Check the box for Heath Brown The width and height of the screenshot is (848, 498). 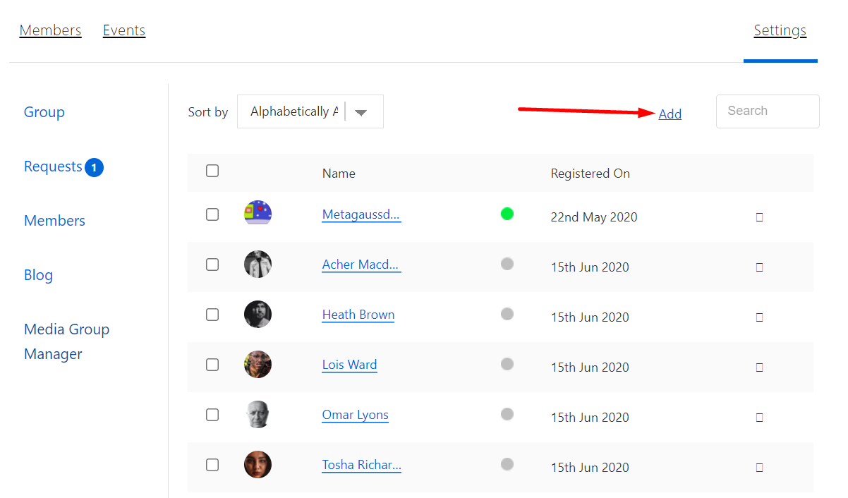click(212, 315)
